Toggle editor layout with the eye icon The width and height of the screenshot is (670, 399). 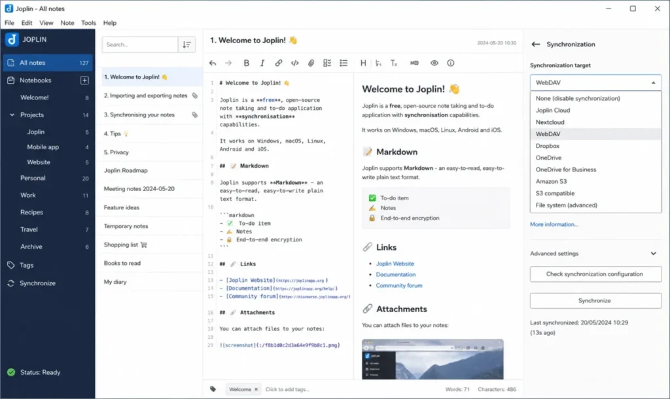coord(434,63)
